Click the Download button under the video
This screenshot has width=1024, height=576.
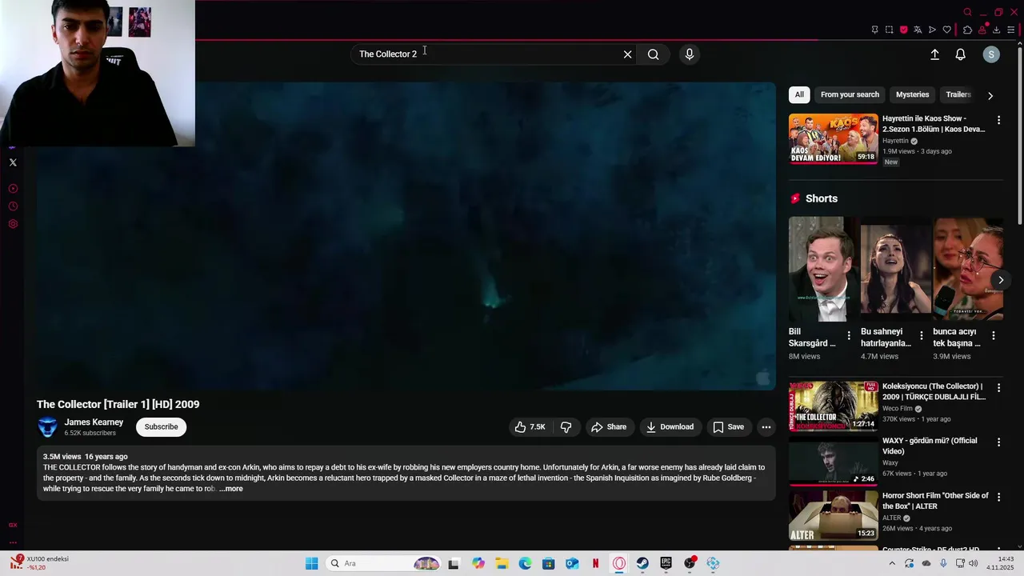(670, 427)
